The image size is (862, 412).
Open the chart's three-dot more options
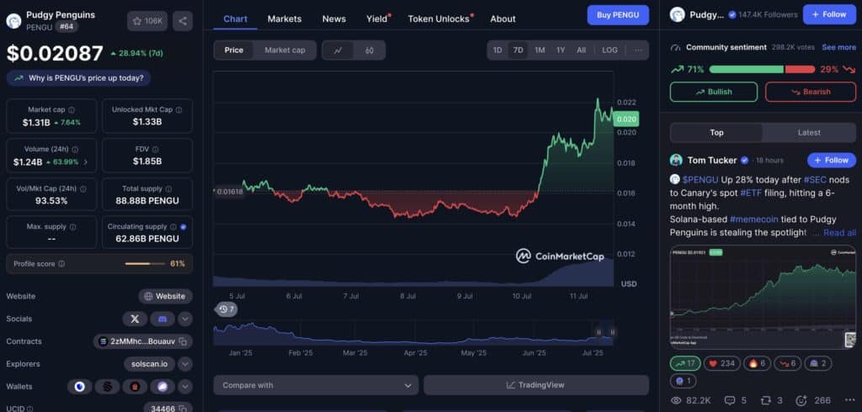[638, 50]
